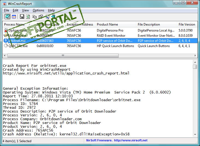Click the list's scroll left arrow

click(5, 55)
